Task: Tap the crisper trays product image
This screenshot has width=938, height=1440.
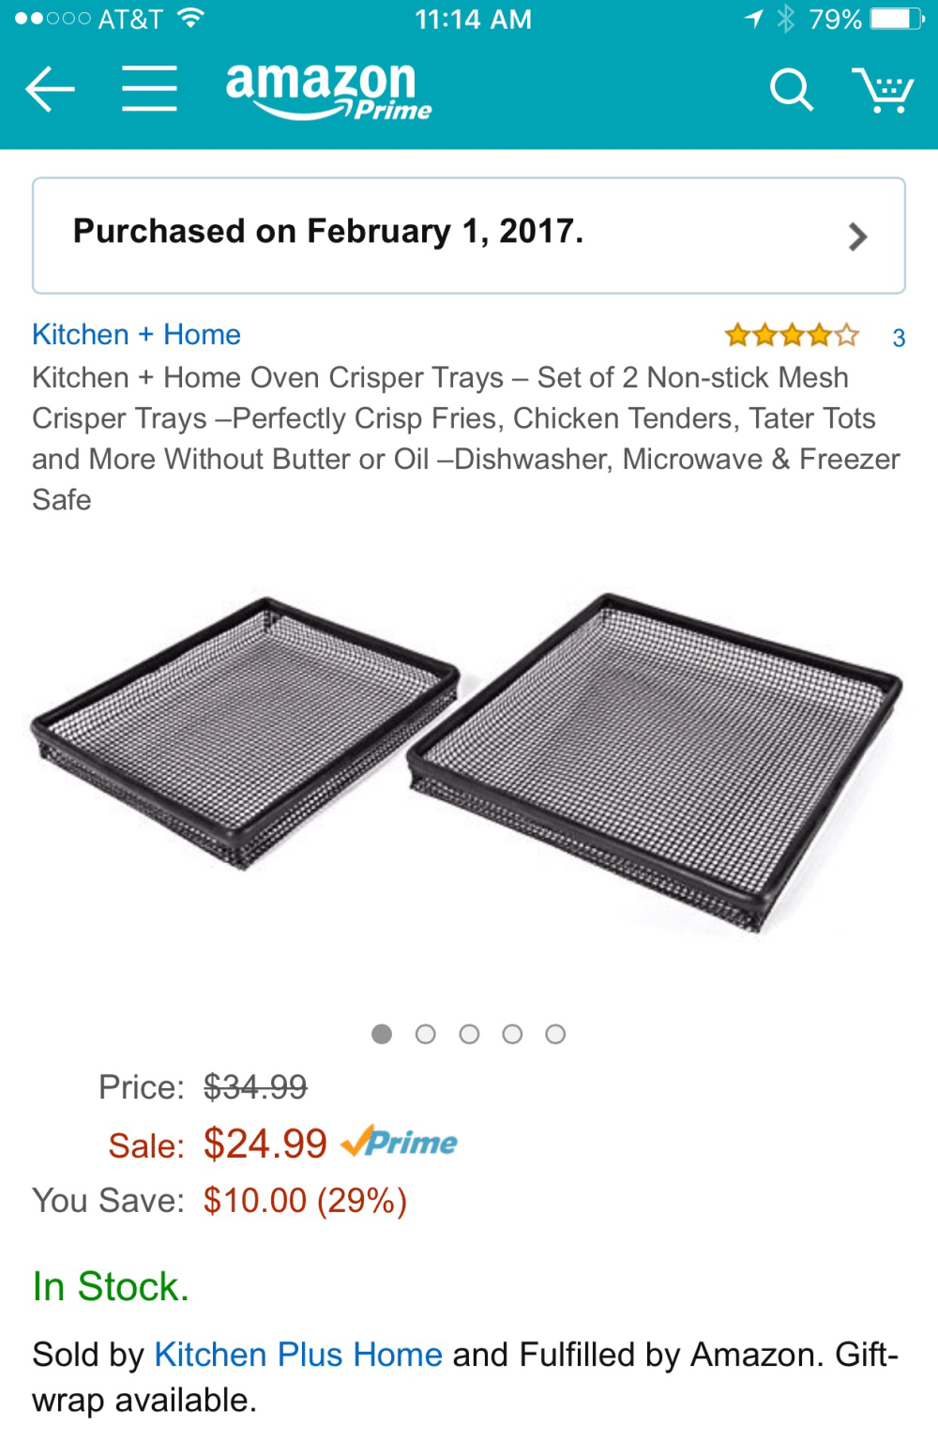Action: click(x=467, y=762)
